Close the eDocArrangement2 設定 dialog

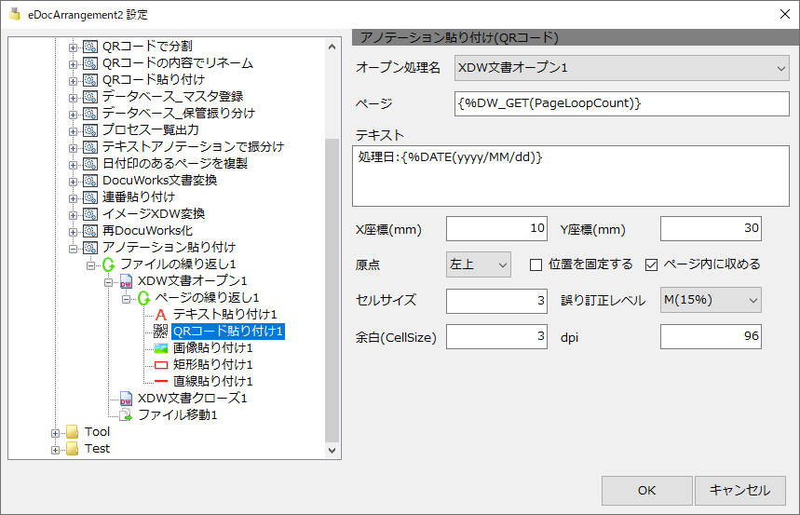tap(785, 14)
